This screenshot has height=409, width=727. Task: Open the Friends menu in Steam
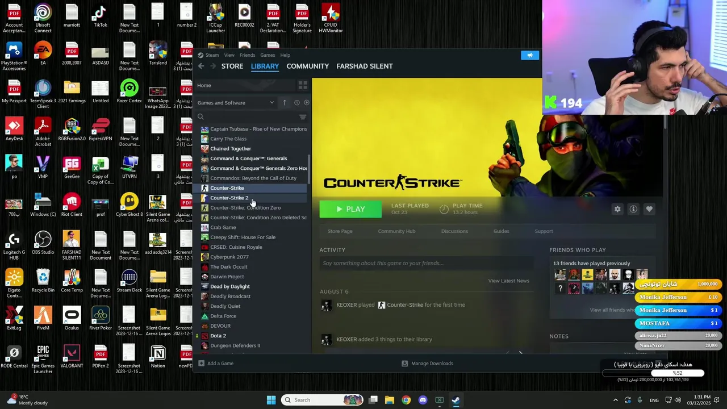247,55
